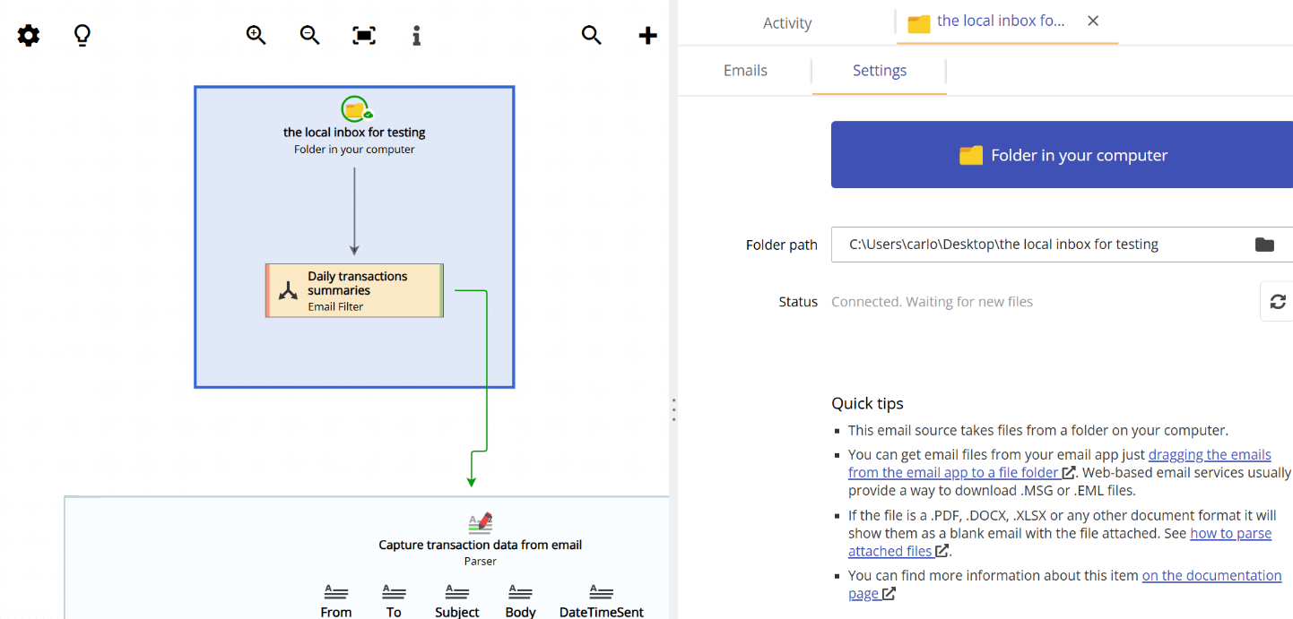
Task: Browse for a folder using the folder icon
Action: pyautogui.click(x=1264, y=244)
